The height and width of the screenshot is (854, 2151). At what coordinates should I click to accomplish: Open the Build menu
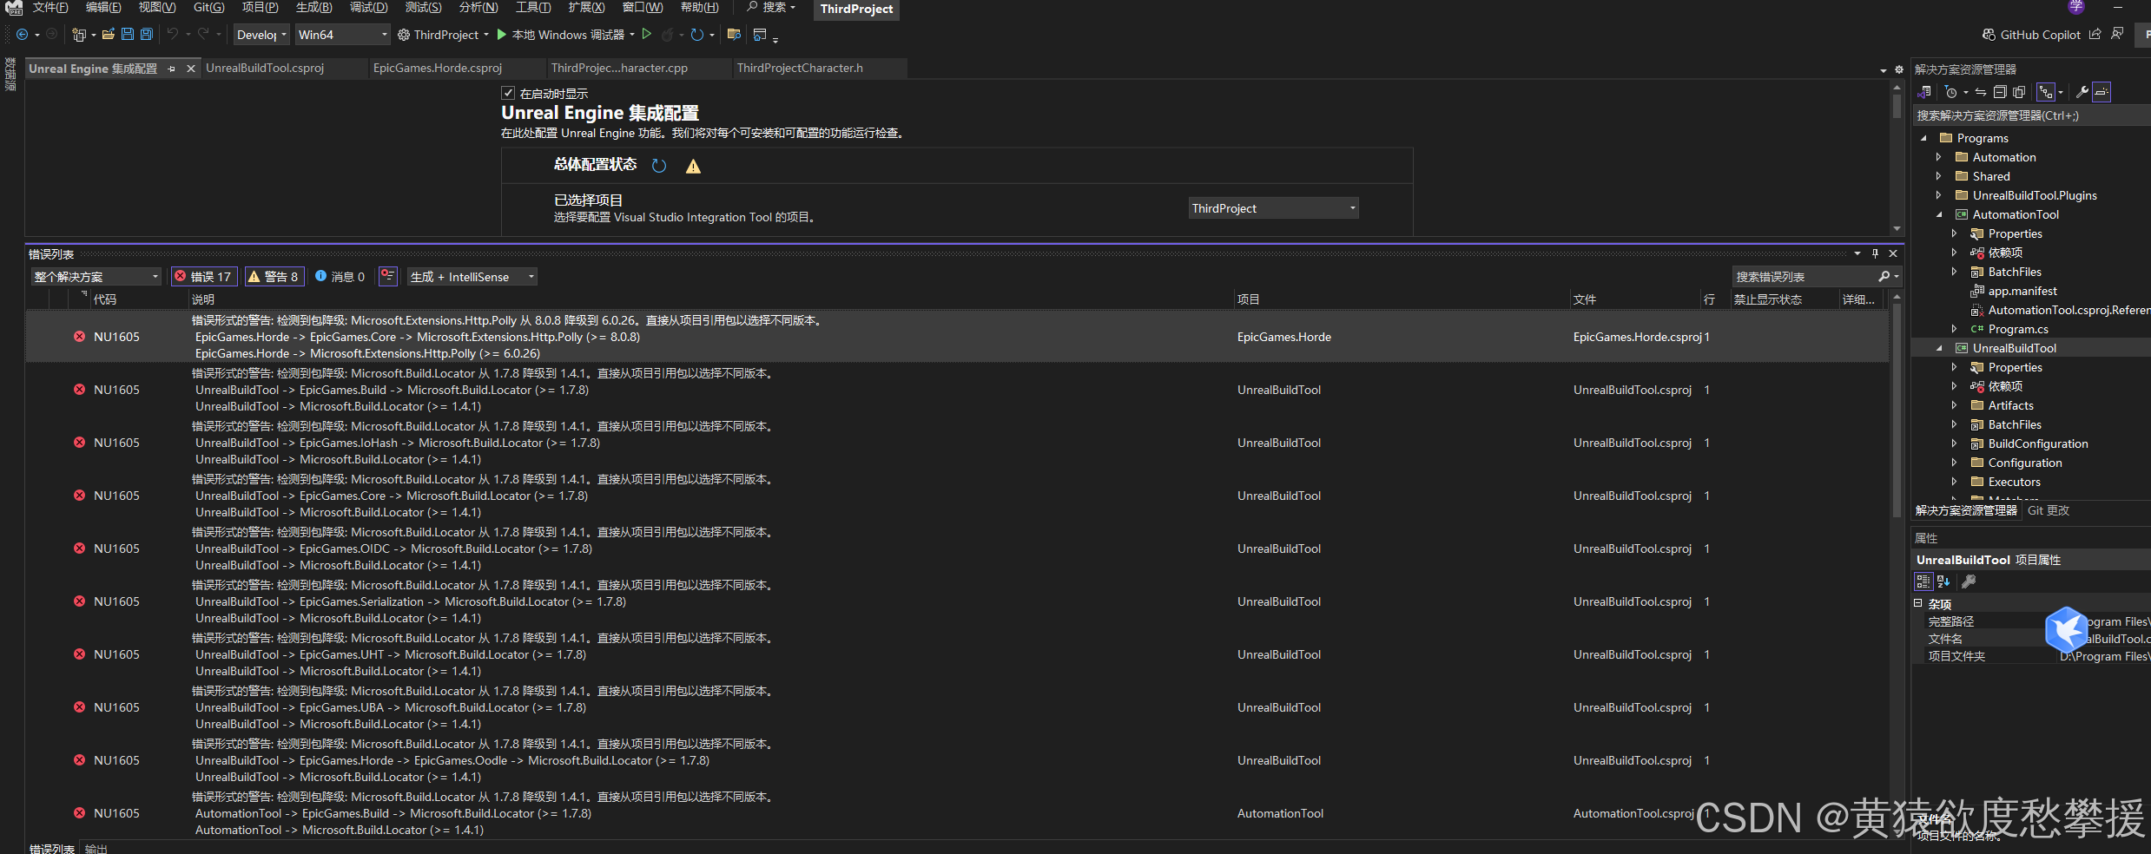(313, 8)
